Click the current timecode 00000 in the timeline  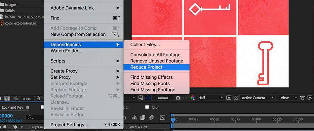[6, 116]
